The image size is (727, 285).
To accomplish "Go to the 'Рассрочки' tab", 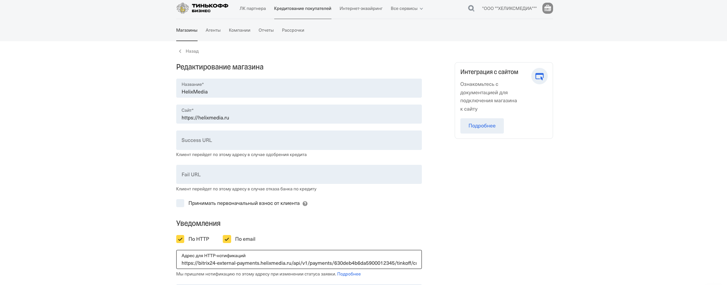I will [x=293, y=30].
